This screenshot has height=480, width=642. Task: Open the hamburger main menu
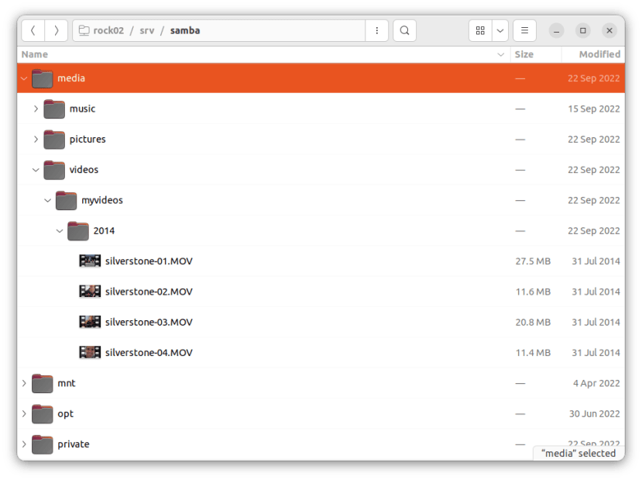pyautogui.click(x=524, y=31)
